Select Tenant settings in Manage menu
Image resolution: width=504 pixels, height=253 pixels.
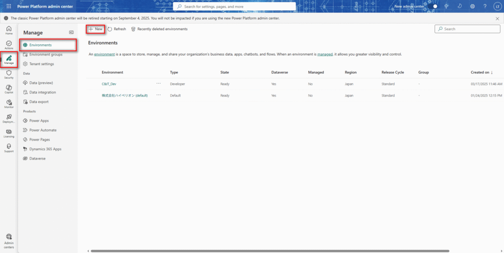click(41, 64)
